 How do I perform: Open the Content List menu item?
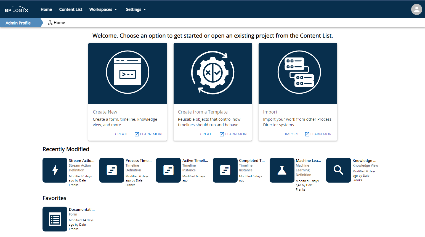point(71,9)
